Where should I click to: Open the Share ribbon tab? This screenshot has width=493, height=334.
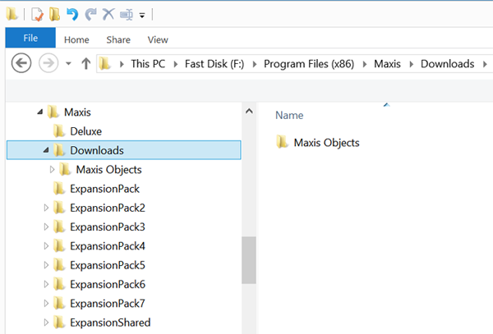118,40
